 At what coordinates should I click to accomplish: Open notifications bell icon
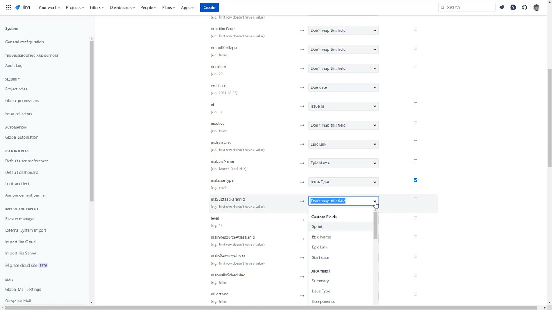502,7
